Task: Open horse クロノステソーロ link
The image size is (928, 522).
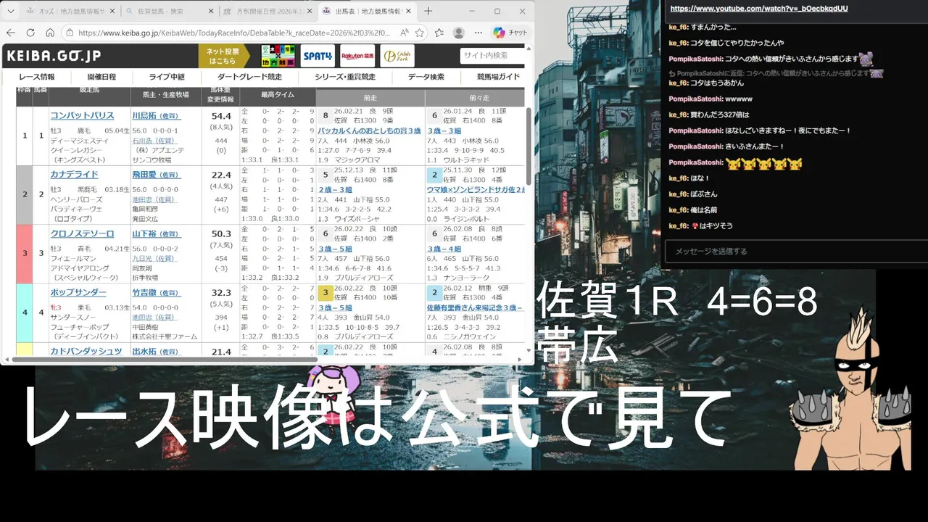Action: 82,233
